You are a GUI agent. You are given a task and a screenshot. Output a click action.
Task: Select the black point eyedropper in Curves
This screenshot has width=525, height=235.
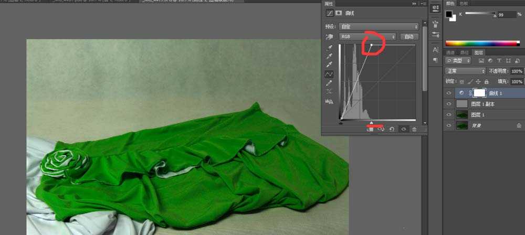(329, 48)
